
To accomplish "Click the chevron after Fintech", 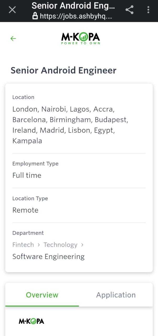I will 39,245.
